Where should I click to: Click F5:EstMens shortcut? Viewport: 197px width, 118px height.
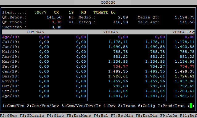point(79,116)
